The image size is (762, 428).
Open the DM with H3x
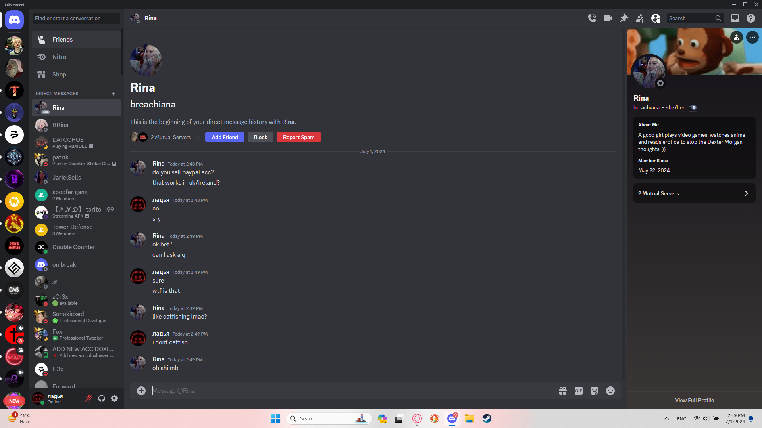tap(76, 369)
